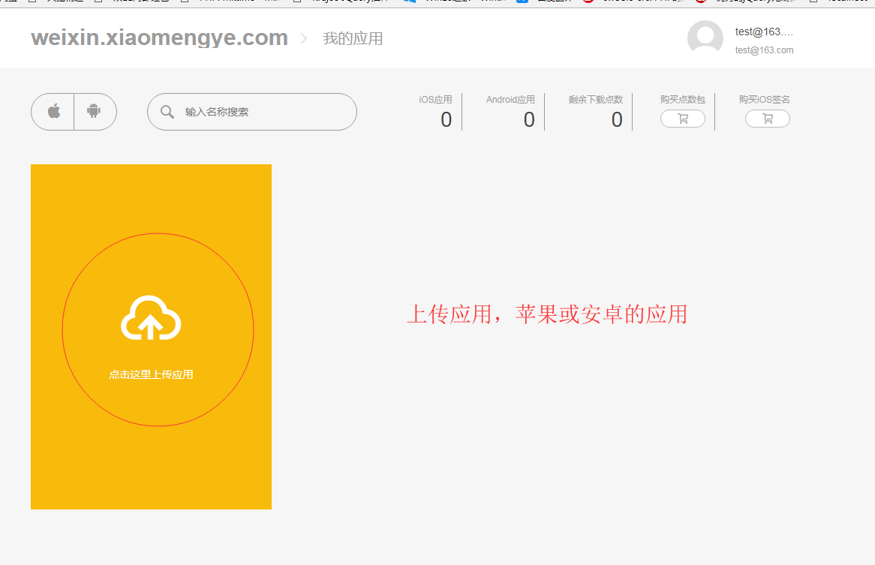Image resolution: width=875 pixels, height=565 pixels.
Task: Click the 购买点数包 label
Action: (x=682, y=100)
